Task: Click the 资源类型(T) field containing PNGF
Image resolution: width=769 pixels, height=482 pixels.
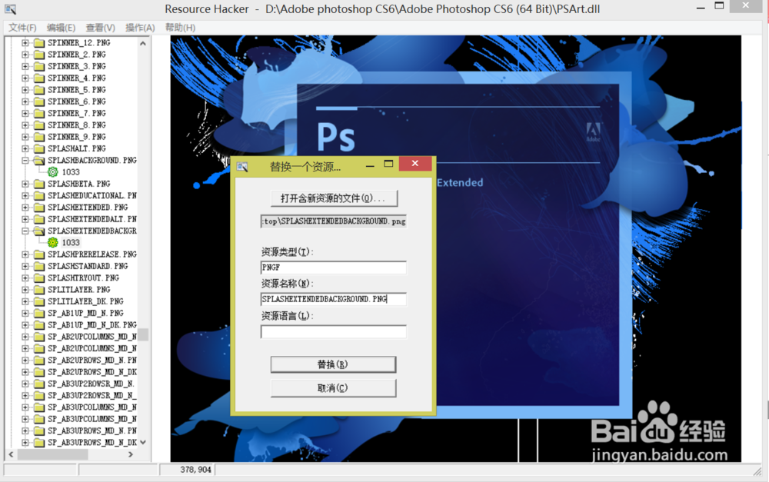Action: tap(334, 268)
